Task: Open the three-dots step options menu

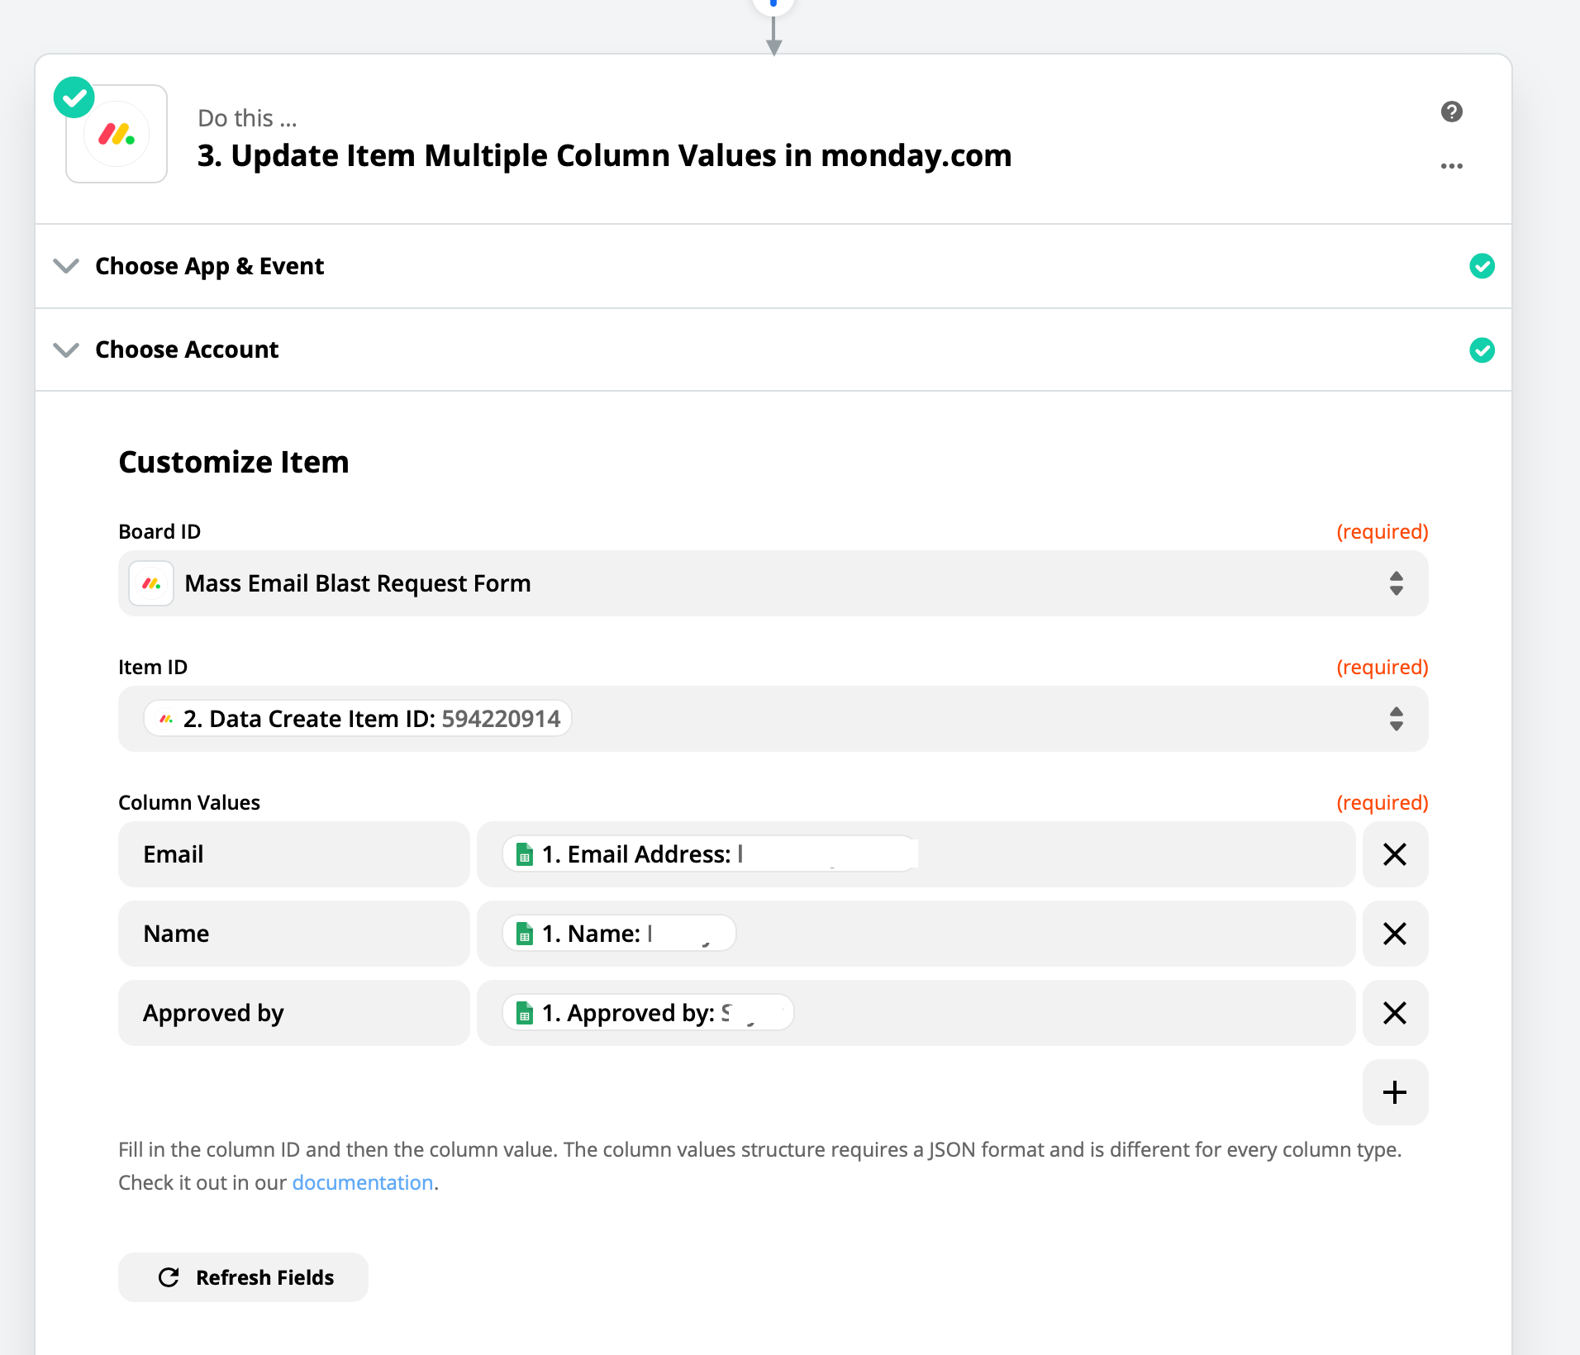Action: click(x=1451, y=166)
